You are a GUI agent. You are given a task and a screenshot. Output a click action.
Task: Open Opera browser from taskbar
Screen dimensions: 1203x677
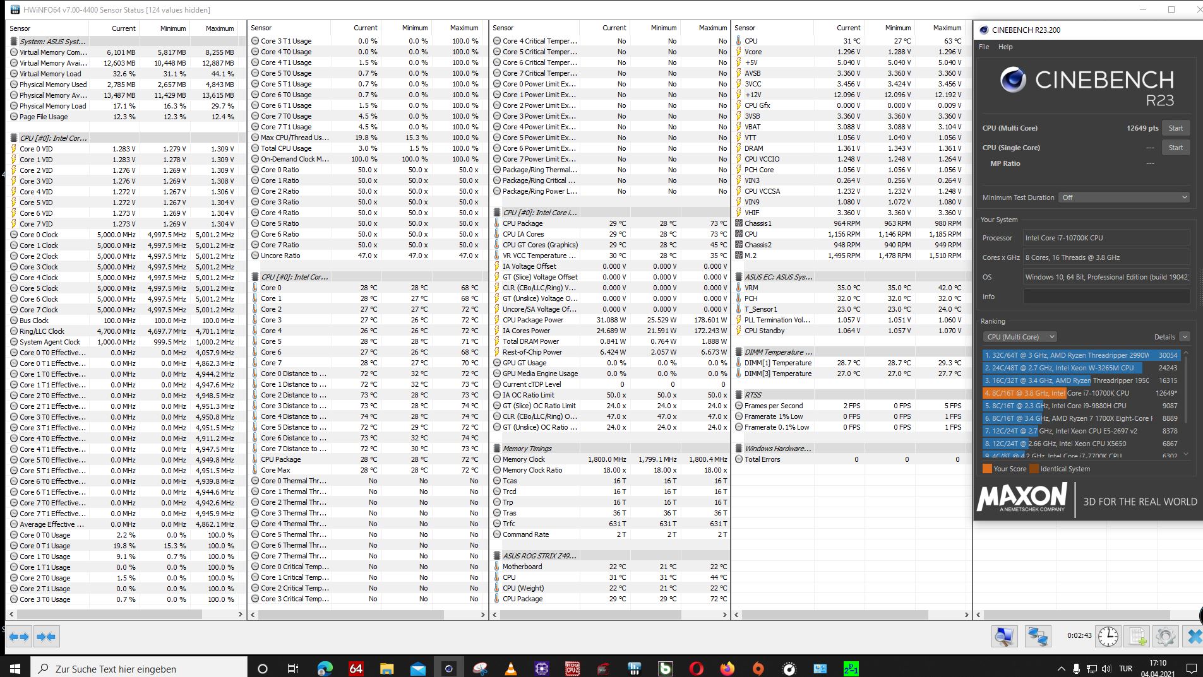click(696, 669)
